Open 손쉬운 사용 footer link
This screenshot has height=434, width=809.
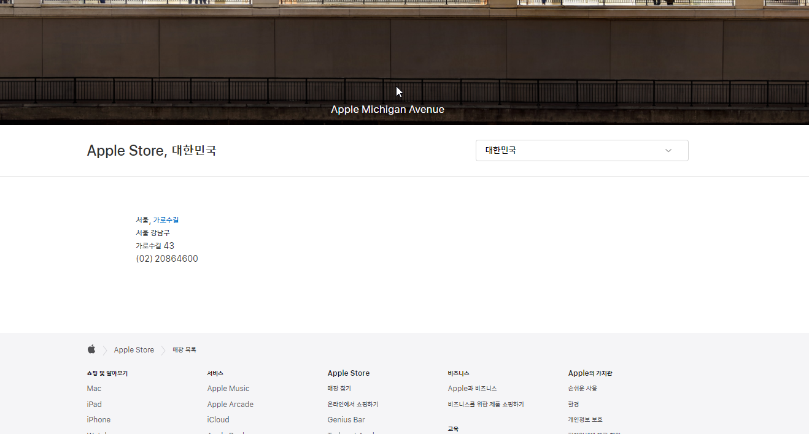pyautogui.click(x=583, y=389)
